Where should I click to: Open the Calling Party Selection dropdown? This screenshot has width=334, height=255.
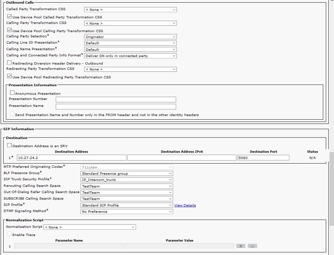[x=131, y=37]
